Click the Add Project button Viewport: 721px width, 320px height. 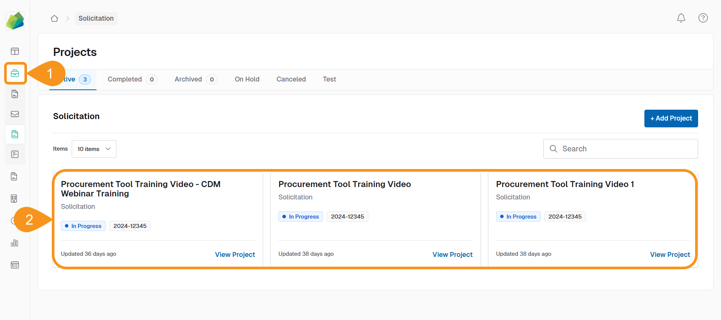pyautogui.click(x=671, y=118)
